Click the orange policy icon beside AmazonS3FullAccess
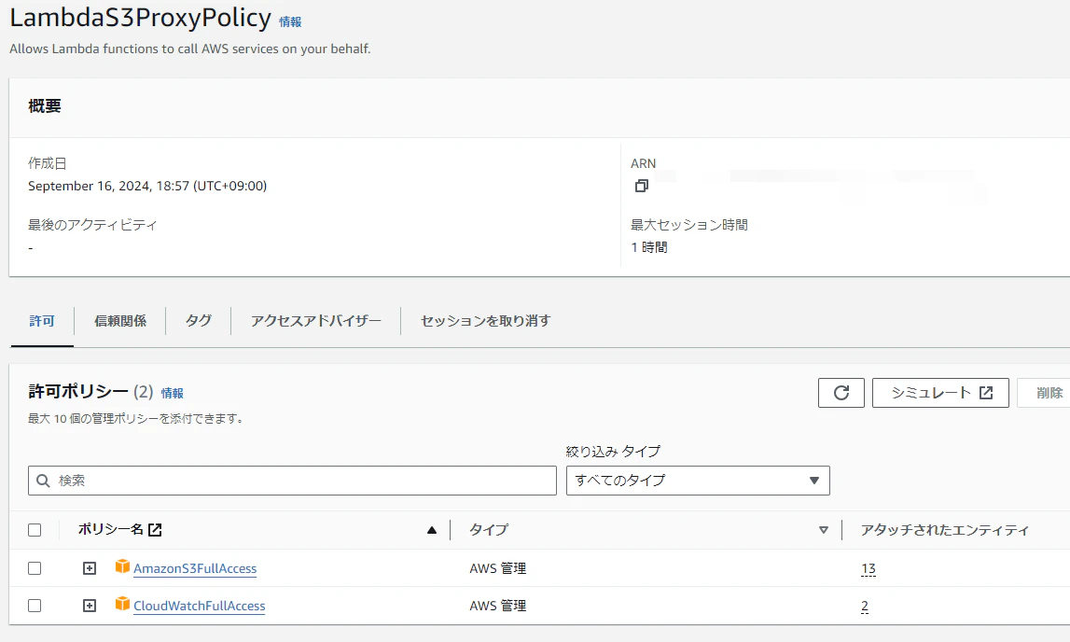The image size is (1070, 642). pos(122,567)
